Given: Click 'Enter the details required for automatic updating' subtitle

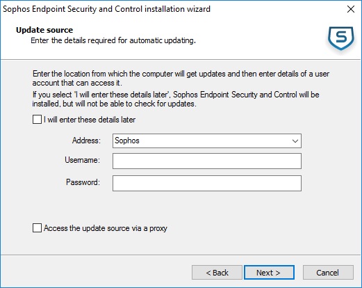Looking at the screenshot, I should (113, 40).
